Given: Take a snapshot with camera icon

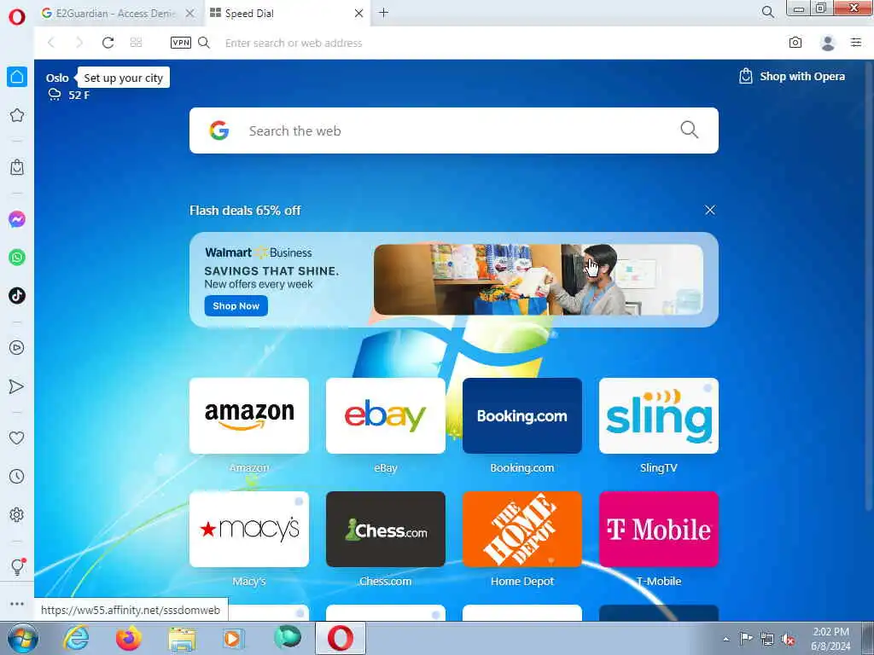Looking at the screenshot, I should 795,43.
